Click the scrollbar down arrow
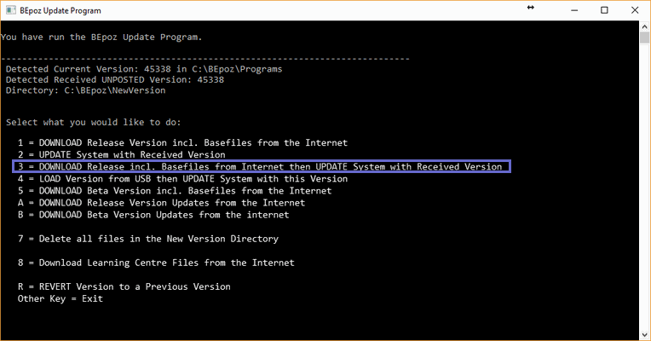 click(645, 334)
